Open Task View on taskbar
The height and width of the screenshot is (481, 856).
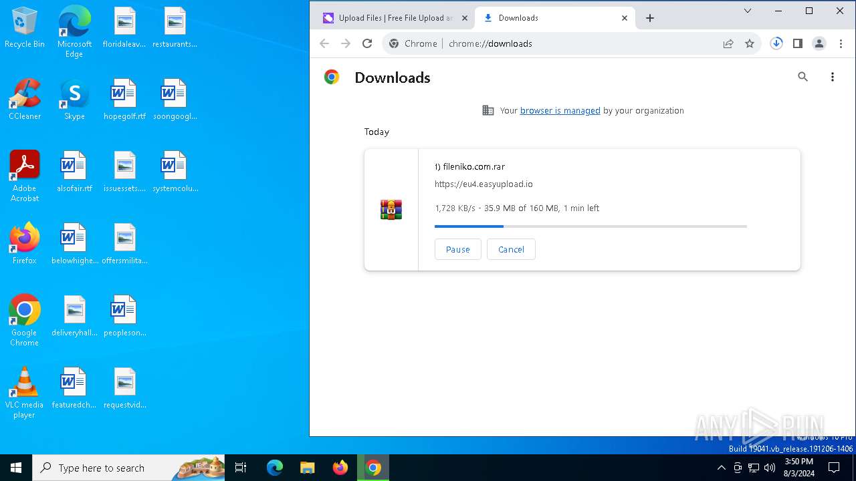click(x=241, y=468)
